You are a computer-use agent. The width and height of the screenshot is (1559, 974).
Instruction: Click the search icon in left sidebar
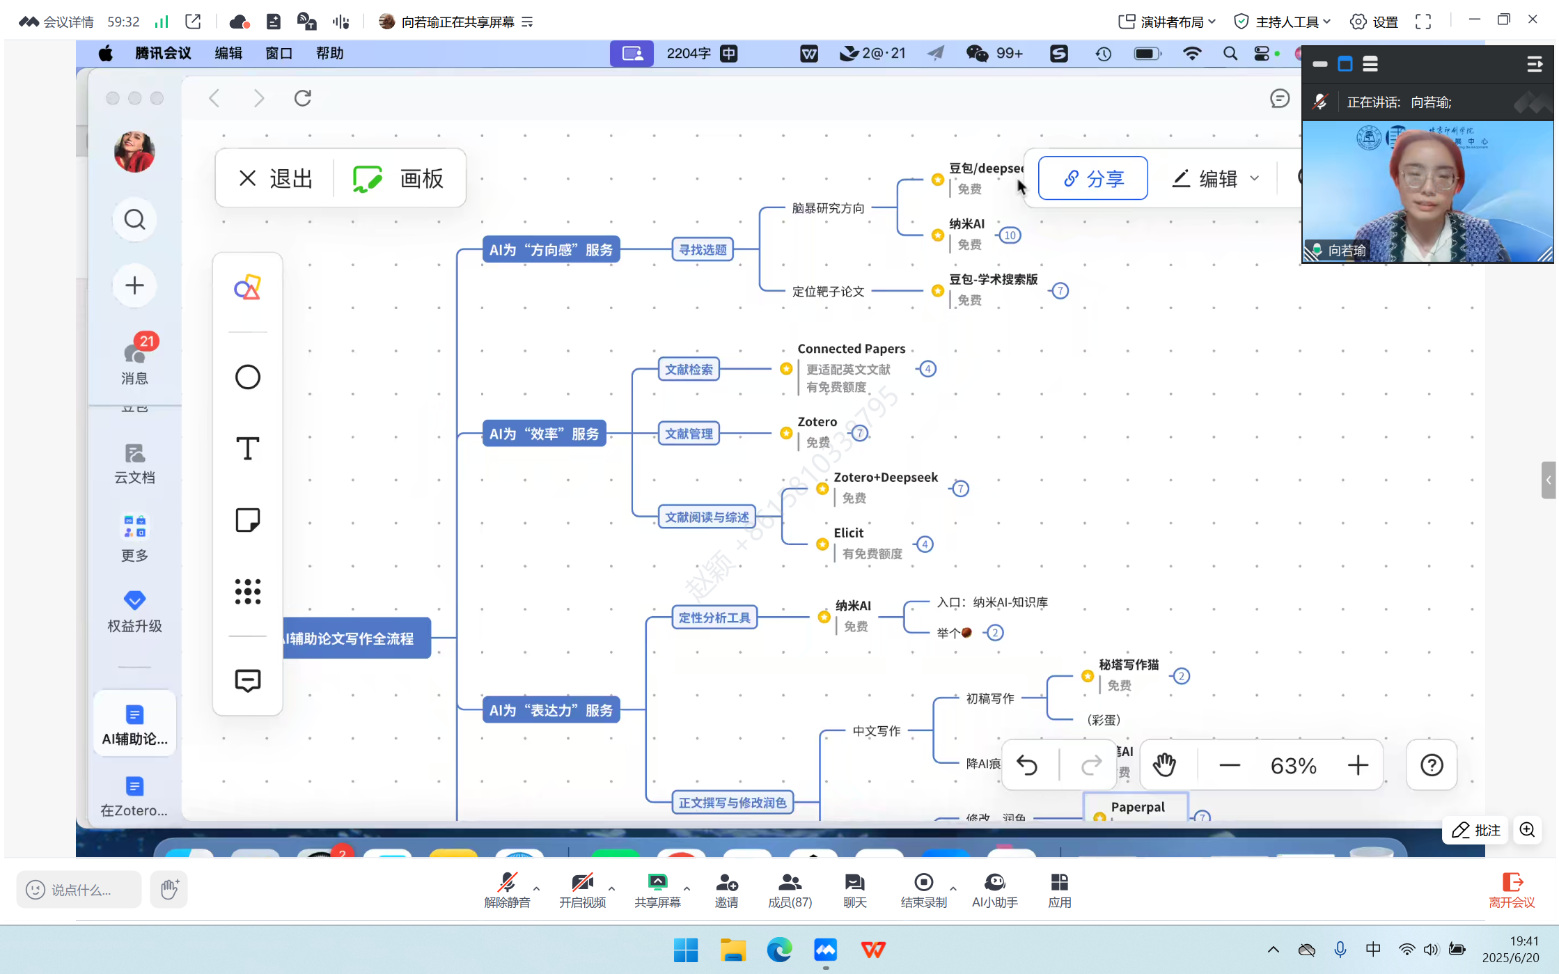tap(134, 220)
